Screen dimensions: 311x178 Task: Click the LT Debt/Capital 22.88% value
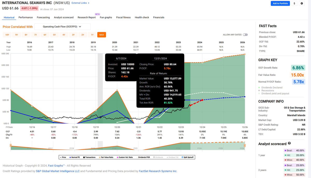tap(301, 129)
